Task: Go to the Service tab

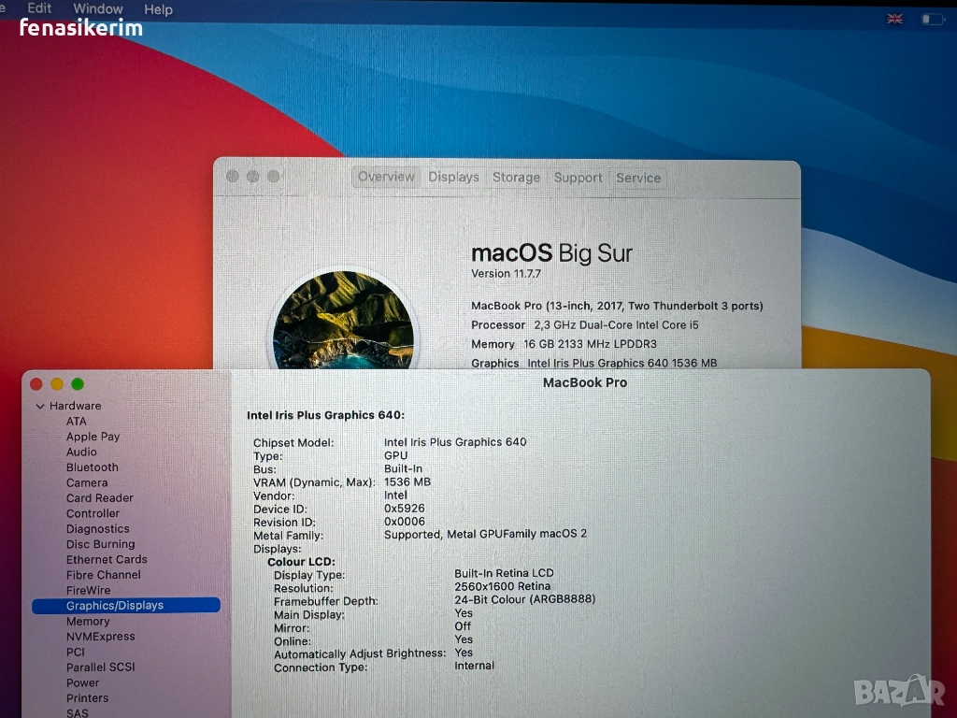Action: pyautogui.click(x=638, y=178)
